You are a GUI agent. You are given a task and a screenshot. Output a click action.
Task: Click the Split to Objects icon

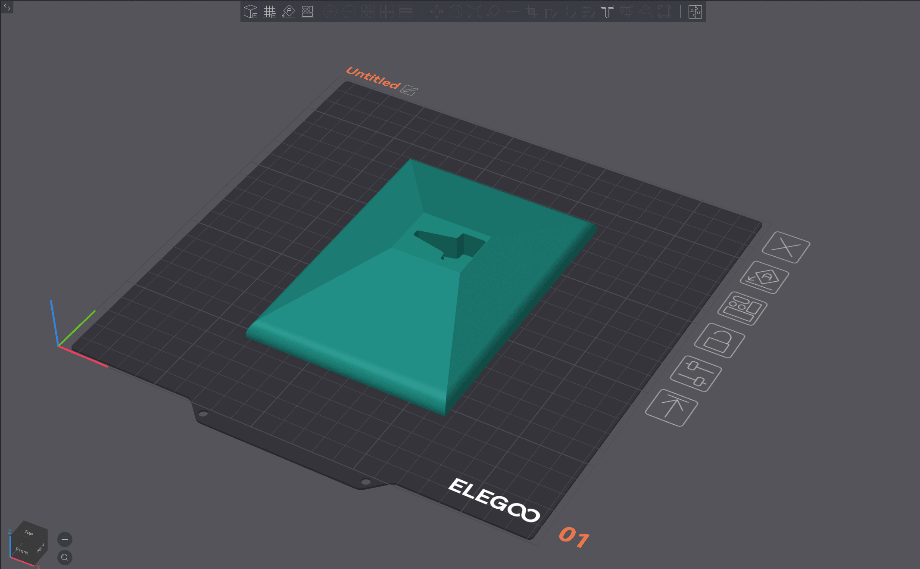pos(368,12)
